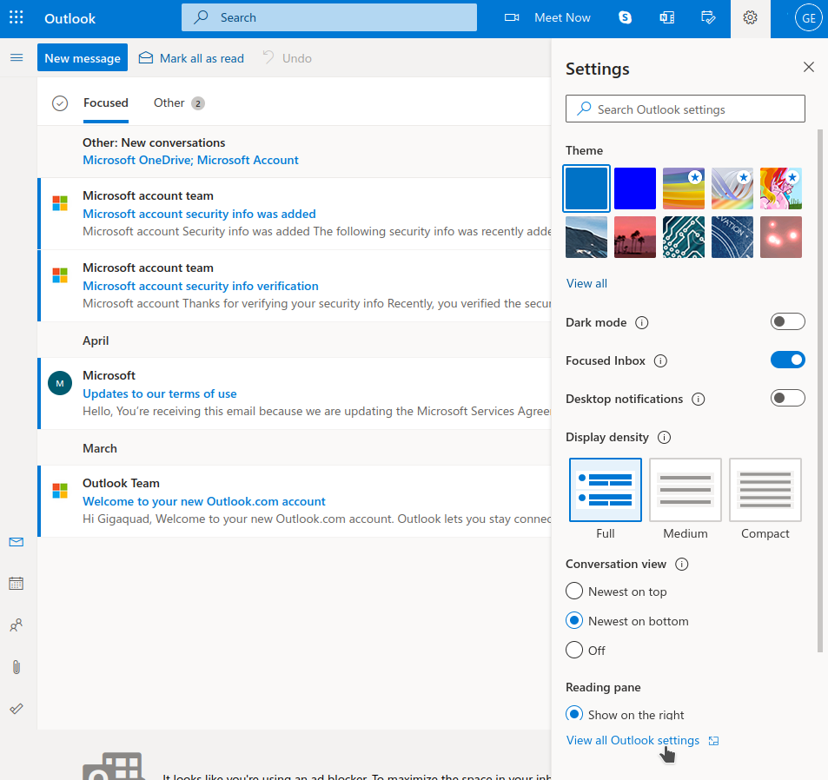Select the rainbow wave theme swatch
The image size is (828, 780).
click(x=683, y=188)
